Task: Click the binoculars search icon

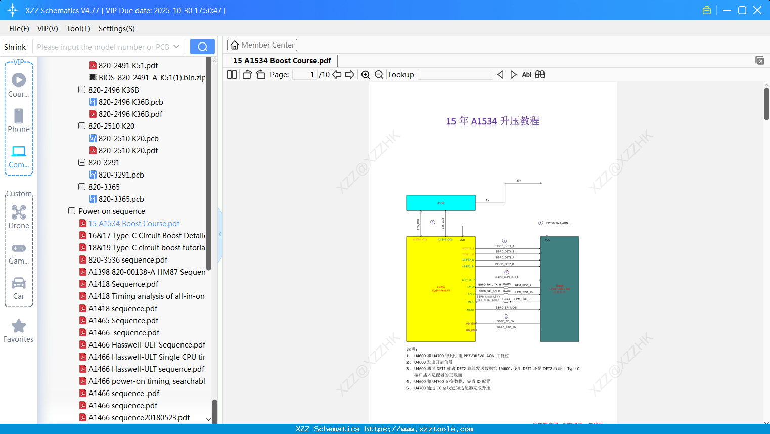Action: 540,75
